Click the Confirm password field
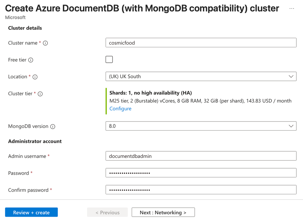Image resolution: width=303 pixels, height=224 pixels. [201, 190]
